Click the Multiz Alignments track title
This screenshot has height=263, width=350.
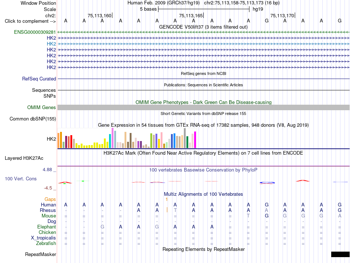point(203,194)
